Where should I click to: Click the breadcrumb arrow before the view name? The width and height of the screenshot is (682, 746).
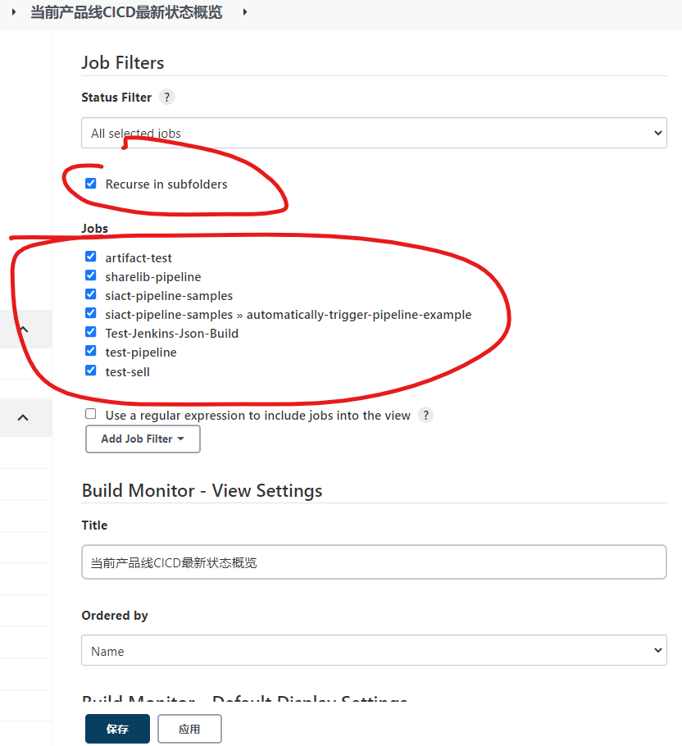14,12
